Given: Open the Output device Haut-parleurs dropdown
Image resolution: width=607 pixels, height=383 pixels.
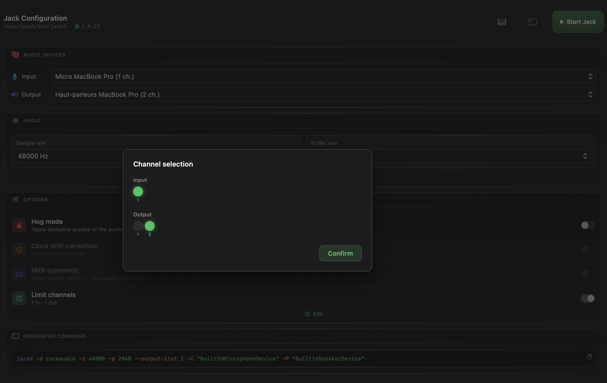Looking at the screenshot, I should click(x=323, y=94).
